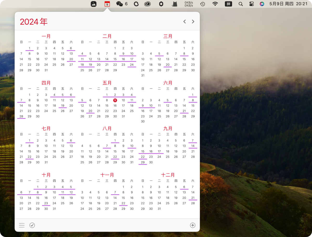Image resolution: width=312 pixels, height=237 pixels.
Task: Open the 三月 month heading
Action: pyautogui.click(x=168, y=36)
